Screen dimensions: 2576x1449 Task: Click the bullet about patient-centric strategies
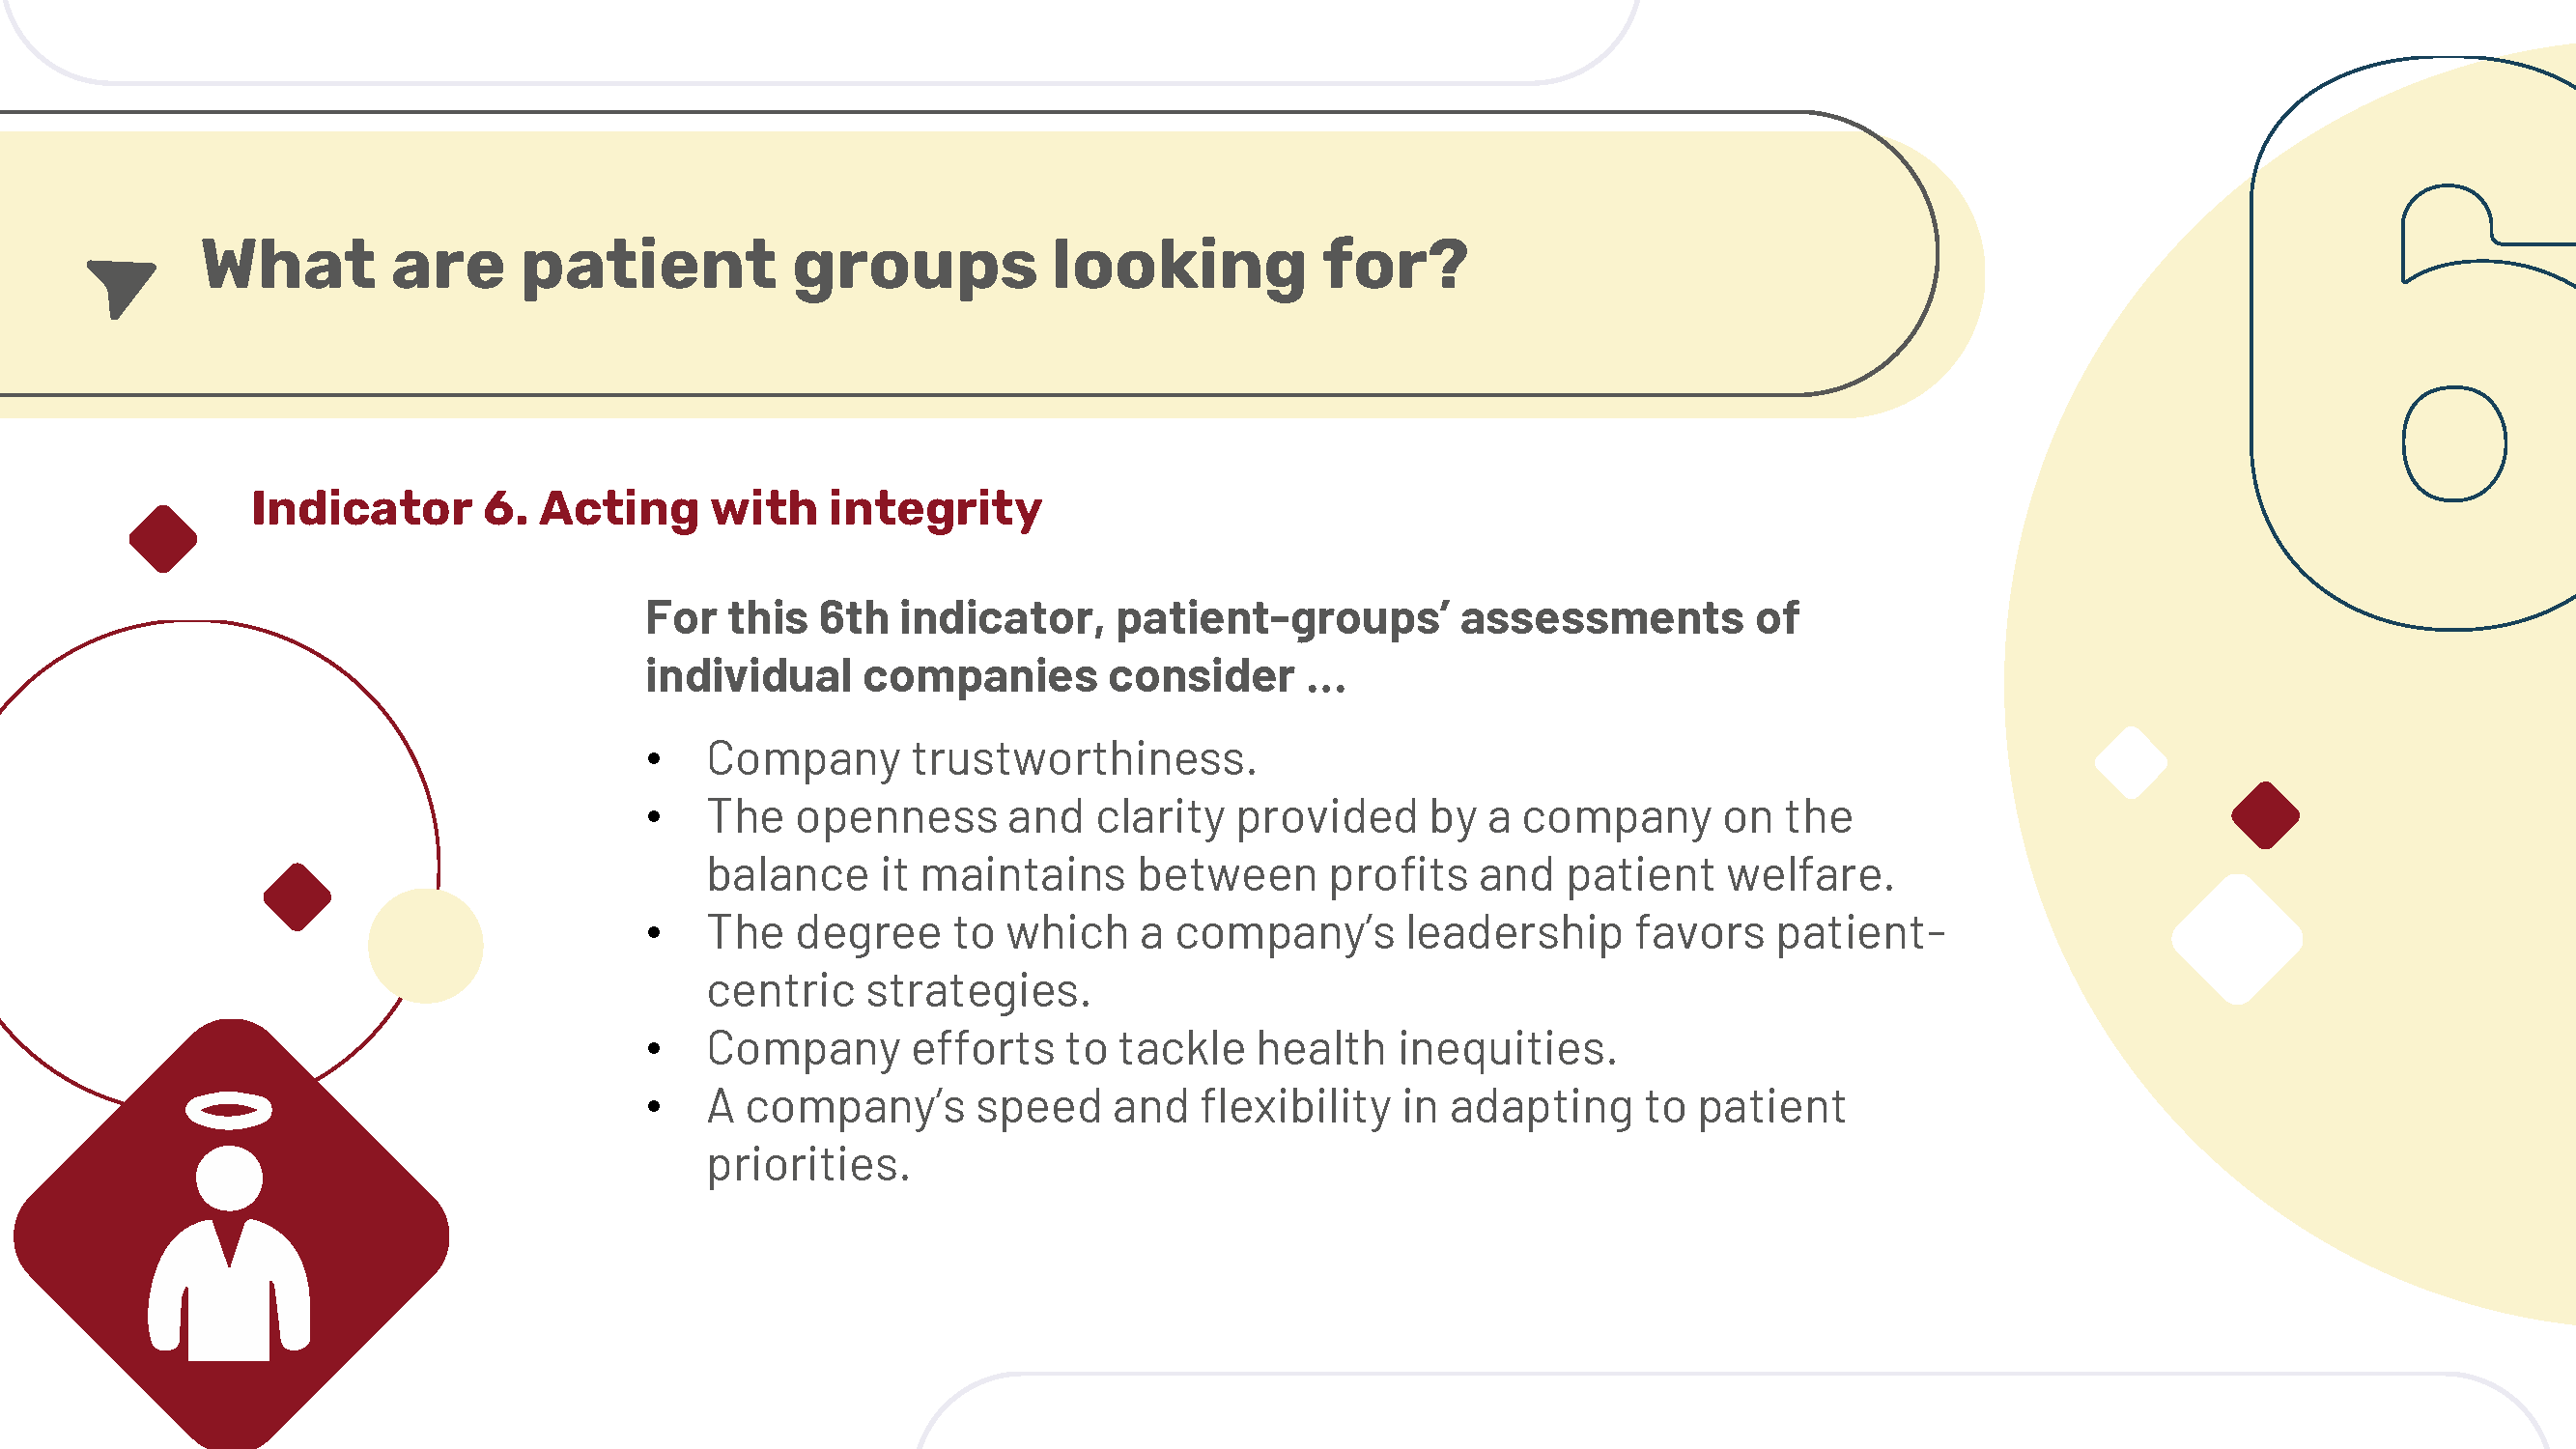(x=1325, y=961)
